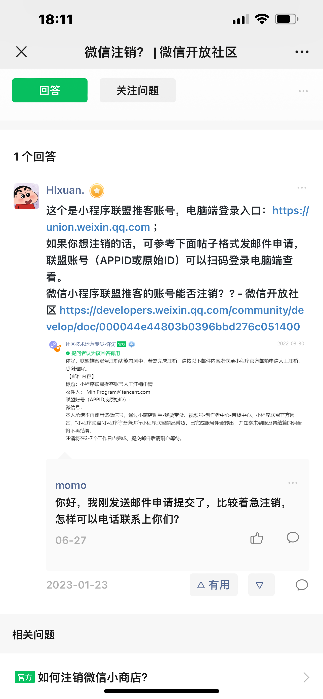Open the developers.weixin.qq.com community doc link
Viewport: 323px width, 699px height.
click(175, 318)
